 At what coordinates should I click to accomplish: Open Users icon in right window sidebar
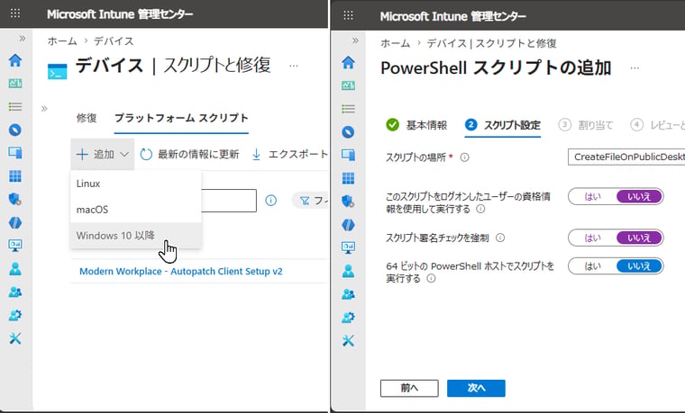[348, 271]
